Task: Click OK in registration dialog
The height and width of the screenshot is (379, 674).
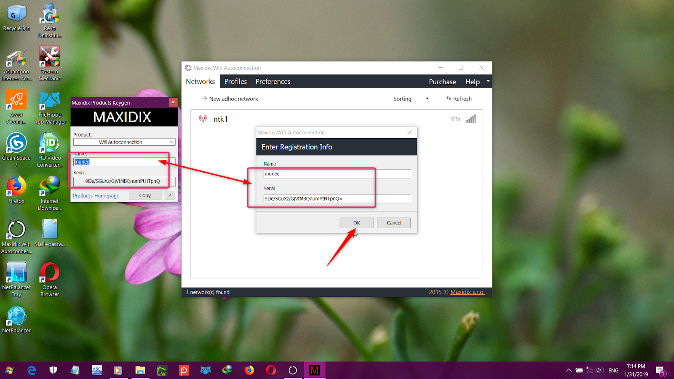Action: (356, 223)
